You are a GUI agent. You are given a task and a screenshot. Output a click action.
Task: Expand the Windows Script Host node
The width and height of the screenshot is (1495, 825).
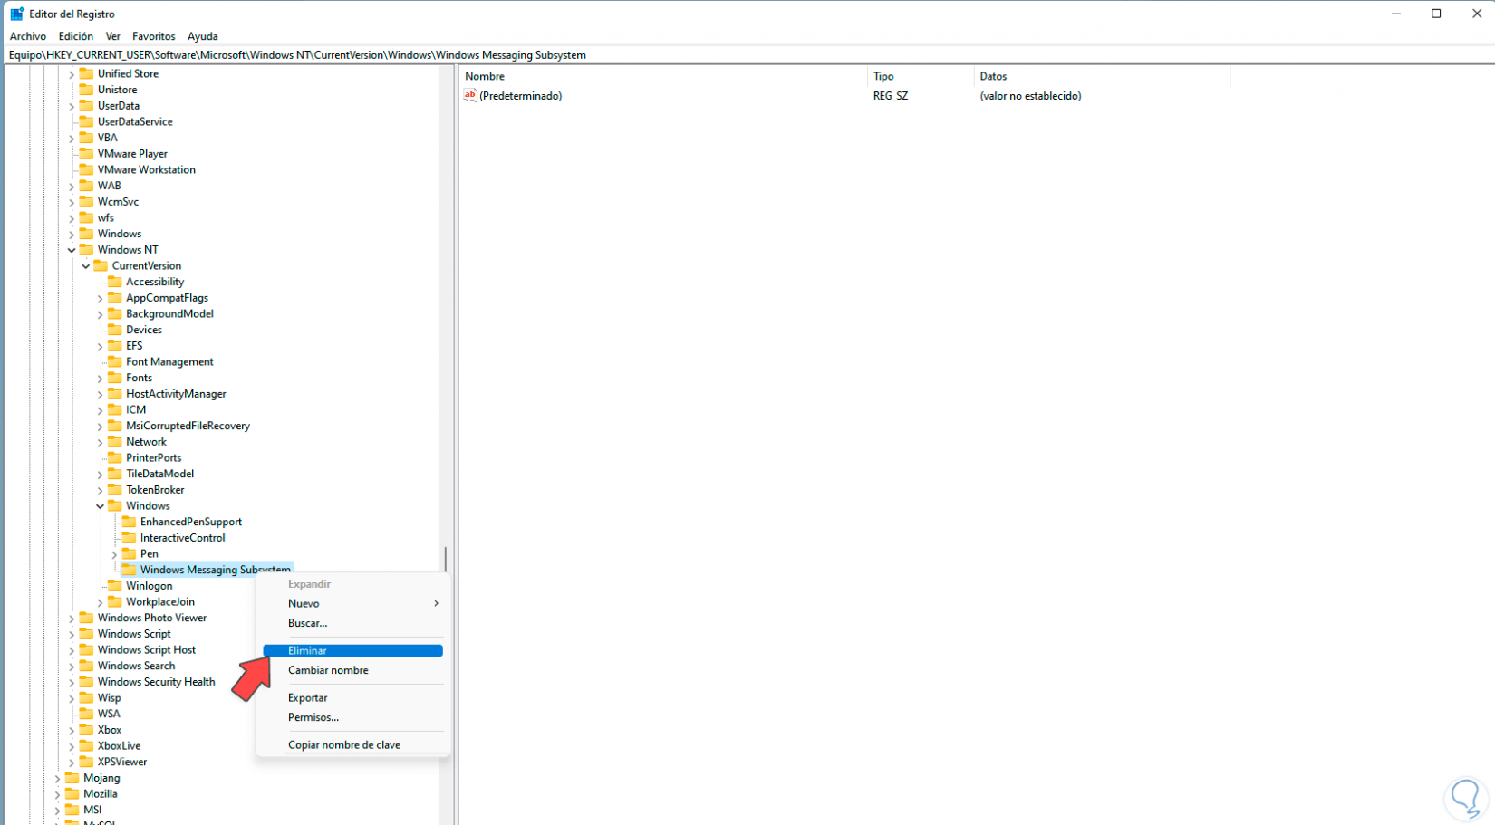[x=72, y=650]
